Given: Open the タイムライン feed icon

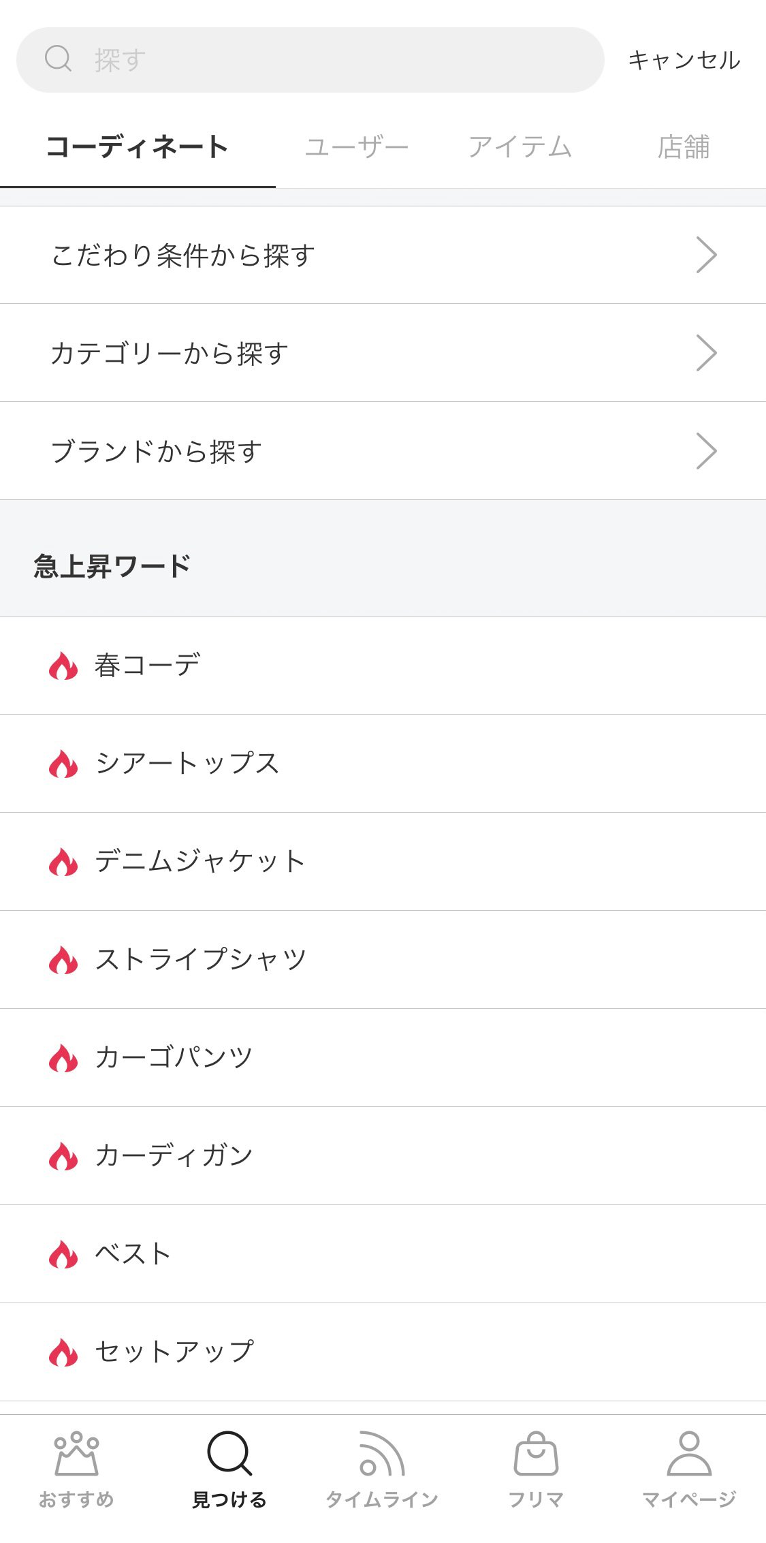Looking at the screenshot, I should tap(382, 1454).
